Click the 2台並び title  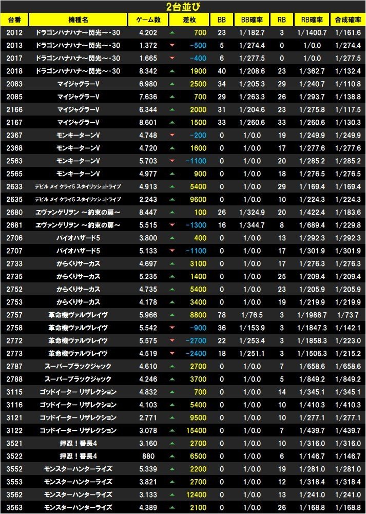pos(183,7)
